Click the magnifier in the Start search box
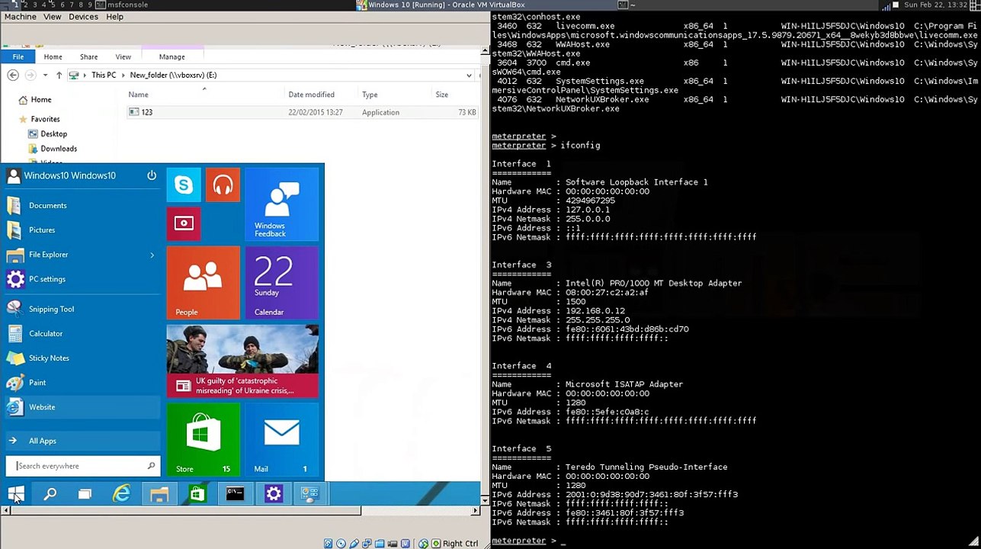This screenshot has height=549, width=981. pyautogui.click(x=151, y=466)
